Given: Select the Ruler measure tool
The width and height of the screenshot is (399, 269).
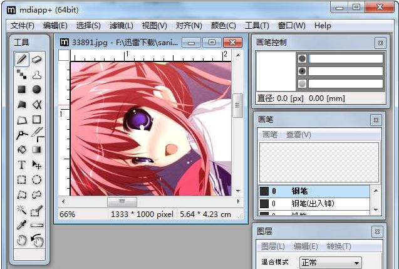Looking at the screenshot, I should tap(36, 225).
